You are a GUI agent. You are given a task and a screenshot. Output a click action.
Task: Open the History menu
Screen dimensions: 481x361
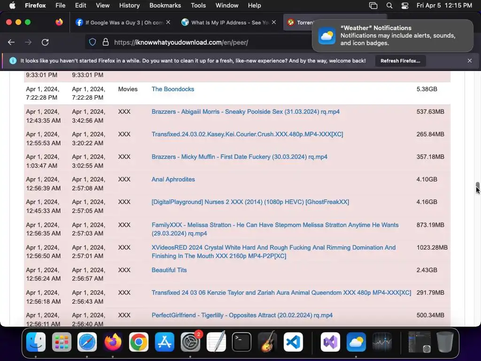tap(129, 5)
